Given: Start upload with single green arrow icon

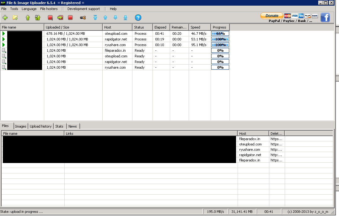Looking at the screenshot, I should tap(28, 18).
